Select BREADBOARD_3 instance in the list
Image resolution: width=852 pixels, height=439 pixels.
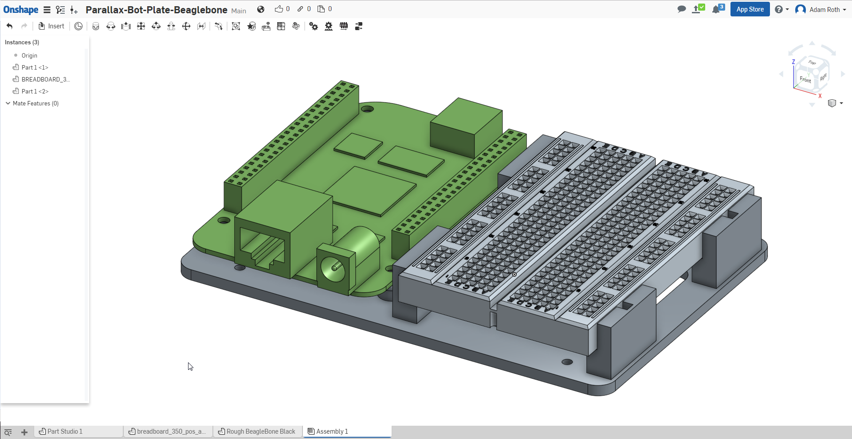[45, 79]
